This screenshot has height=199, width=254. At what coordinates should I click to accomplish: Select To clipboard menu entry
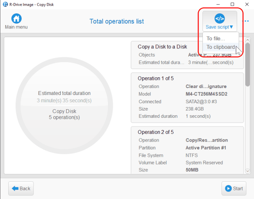pos(221,47)
